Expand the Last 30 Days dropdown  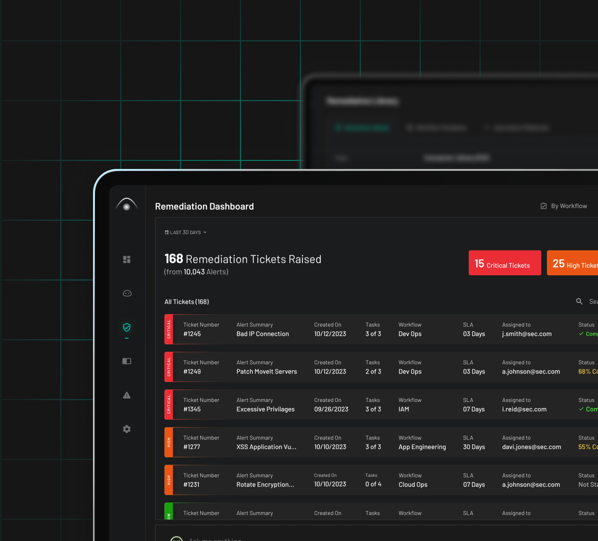point(186,233)
